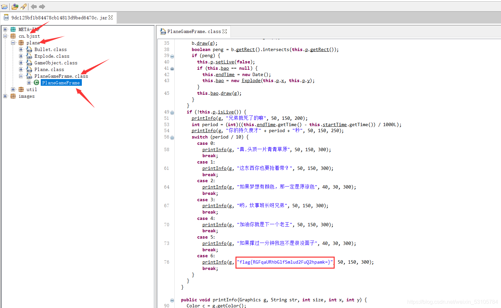Collapse the PlaneGameFrame.class node
501x308 pixels.
(x=21, y=76)
